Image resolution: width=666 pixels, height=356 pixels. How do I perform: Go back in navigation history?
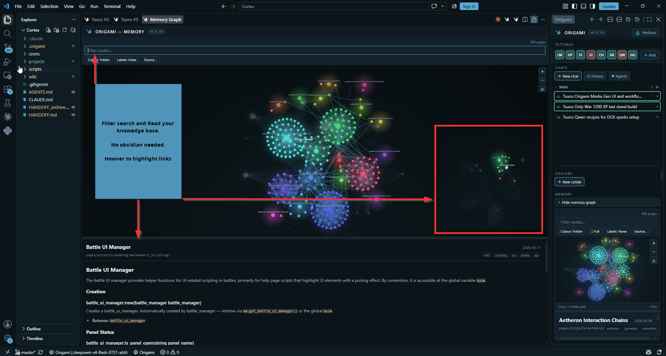[224, 6]
